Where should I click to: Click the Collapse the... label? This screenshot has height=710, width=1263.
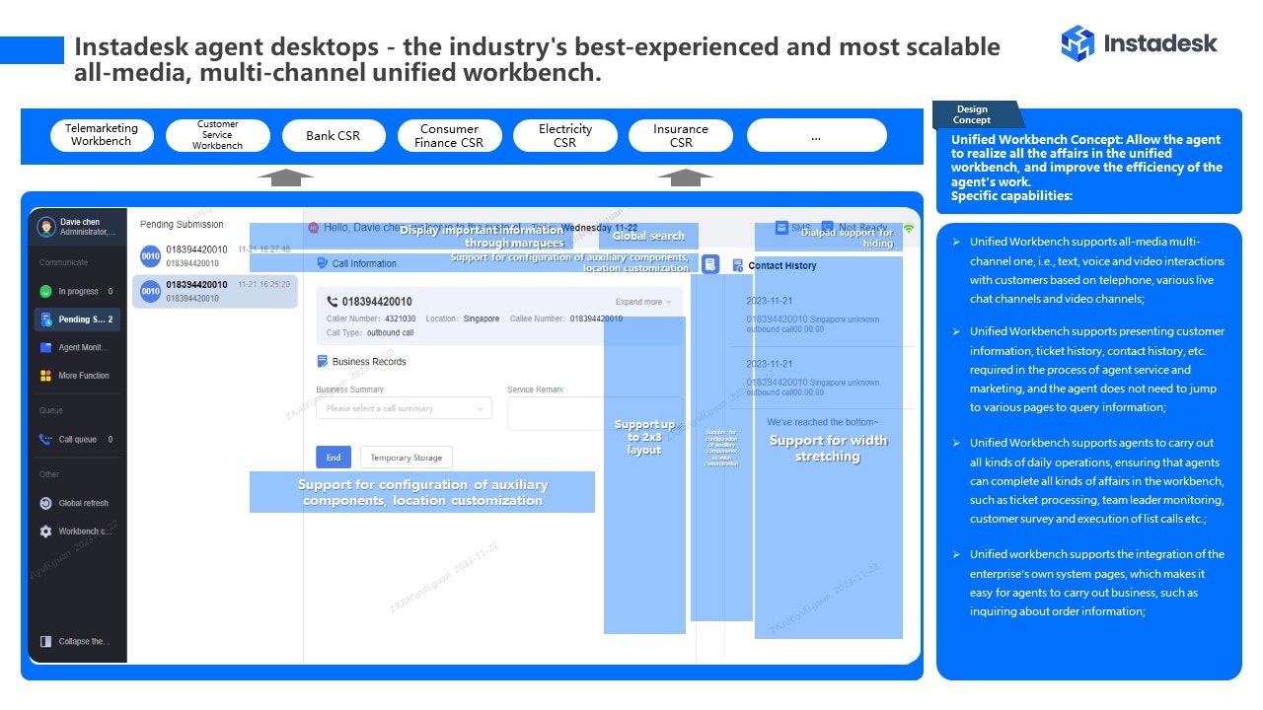[x=84, y=642]
